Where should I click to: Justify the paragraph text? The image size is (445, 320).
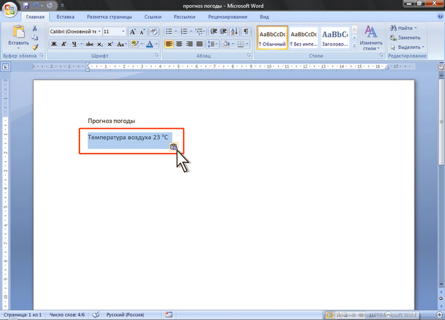pos(200,44)
